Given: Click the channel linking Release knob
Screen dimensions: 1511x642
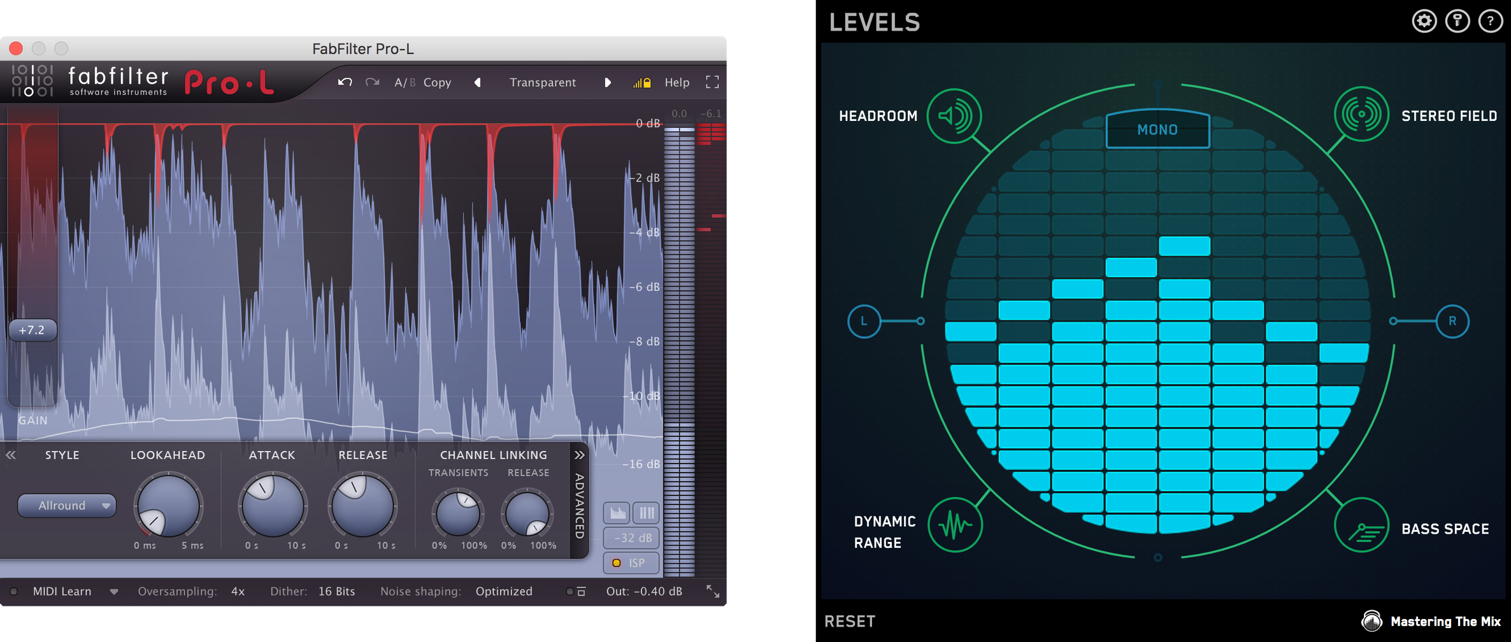Looking at the screenshot, I should (x=527, y=513).
